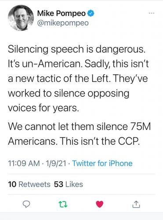
Task: Tap the reply speech bubble icon
Action: (26, 204)
